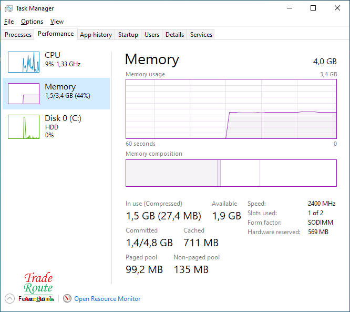350x312 pixels.
Task: Switch to the App history tab
Action: [96, 35]
